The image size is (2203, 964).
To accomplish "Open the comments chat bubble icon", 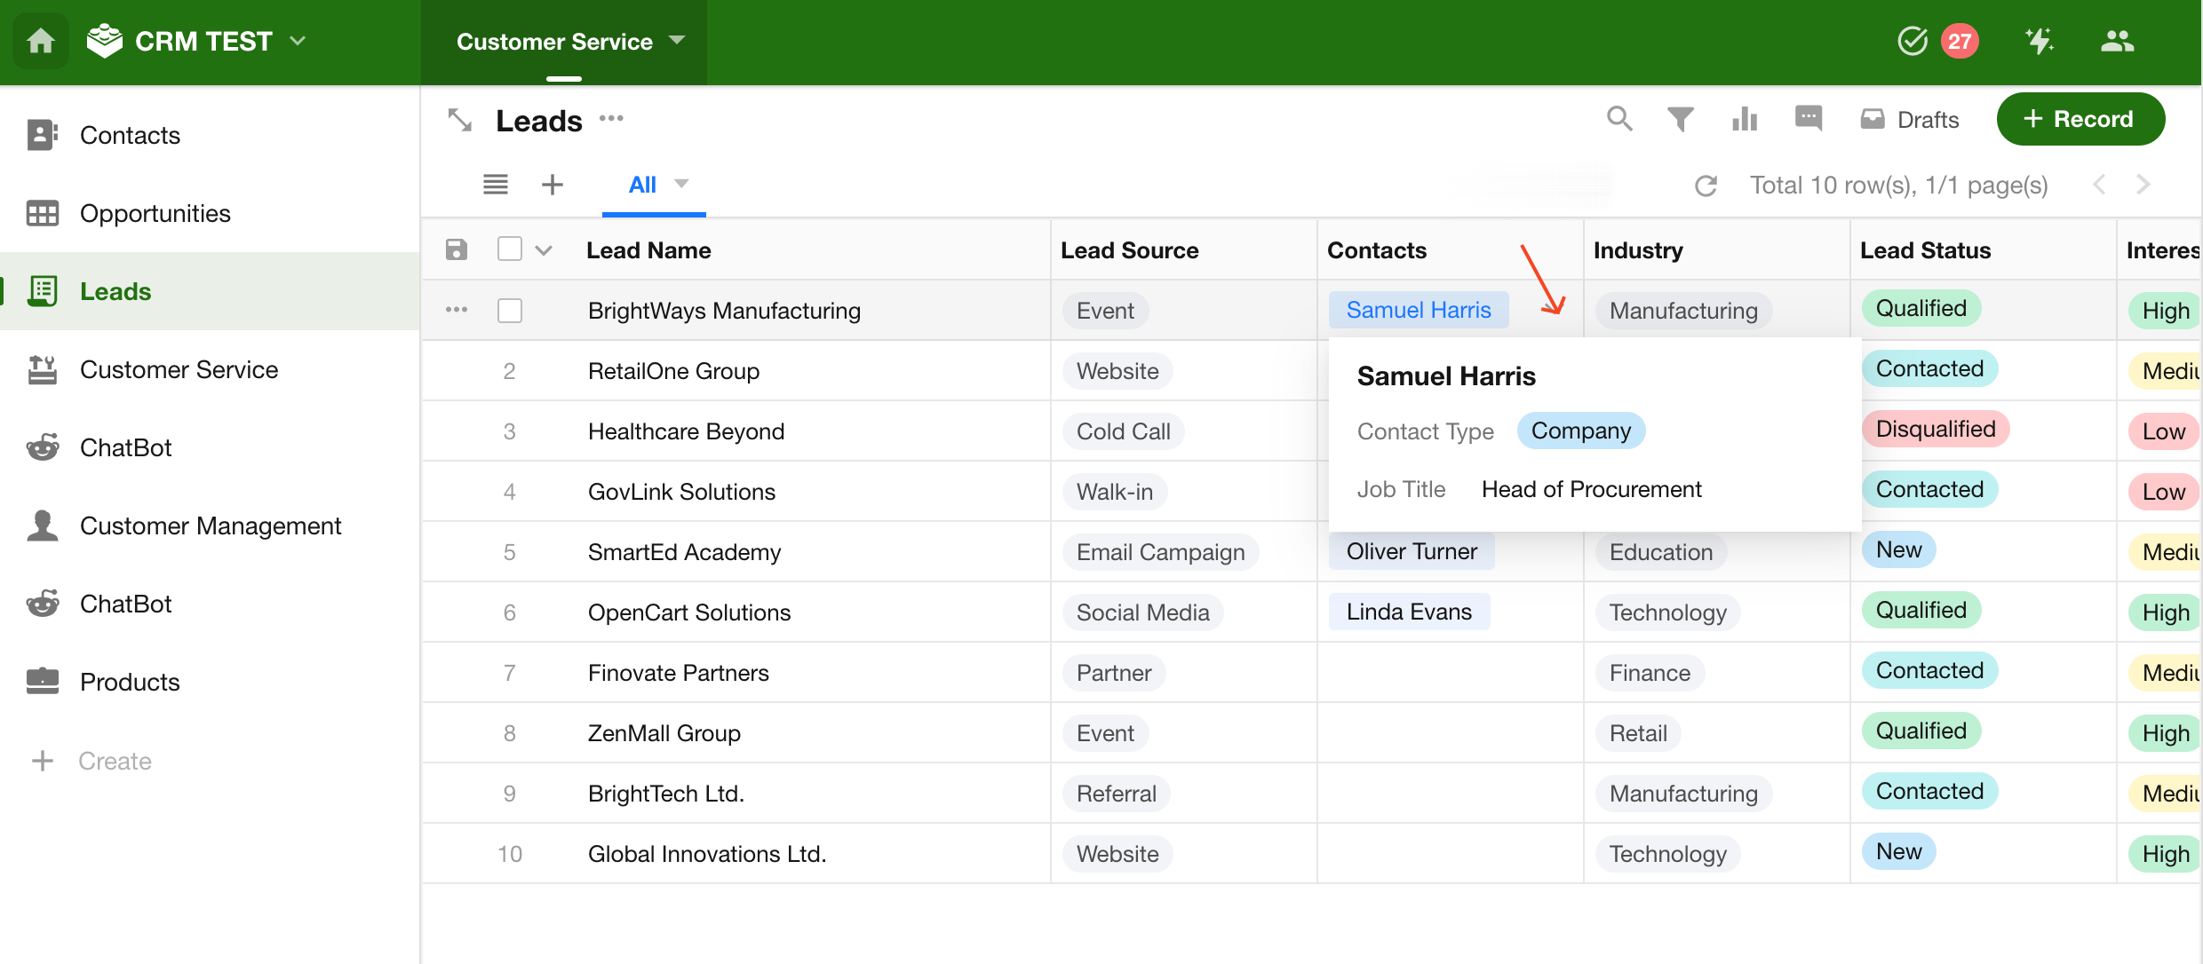I will (1809, 118).
